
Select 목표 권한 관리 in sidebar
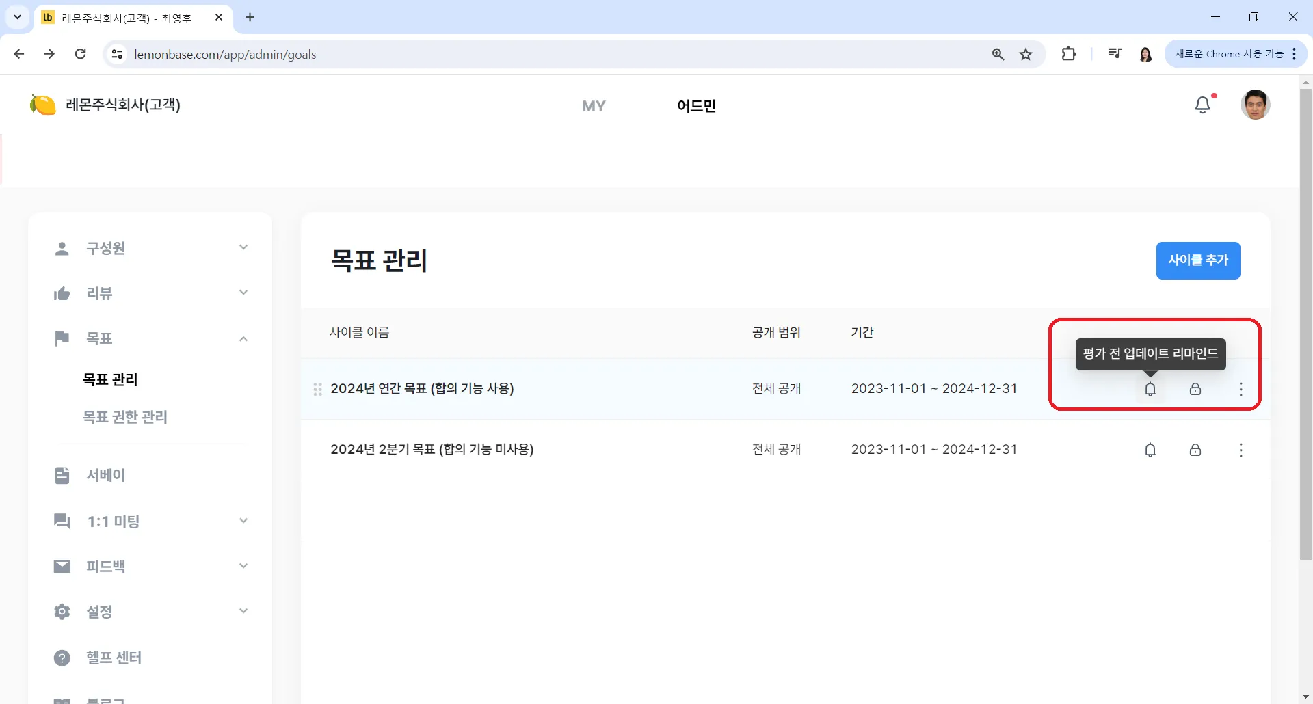click(125, 417)
